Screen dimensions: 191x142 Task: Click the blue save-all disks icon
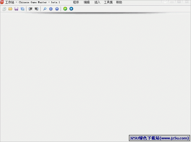23,9
